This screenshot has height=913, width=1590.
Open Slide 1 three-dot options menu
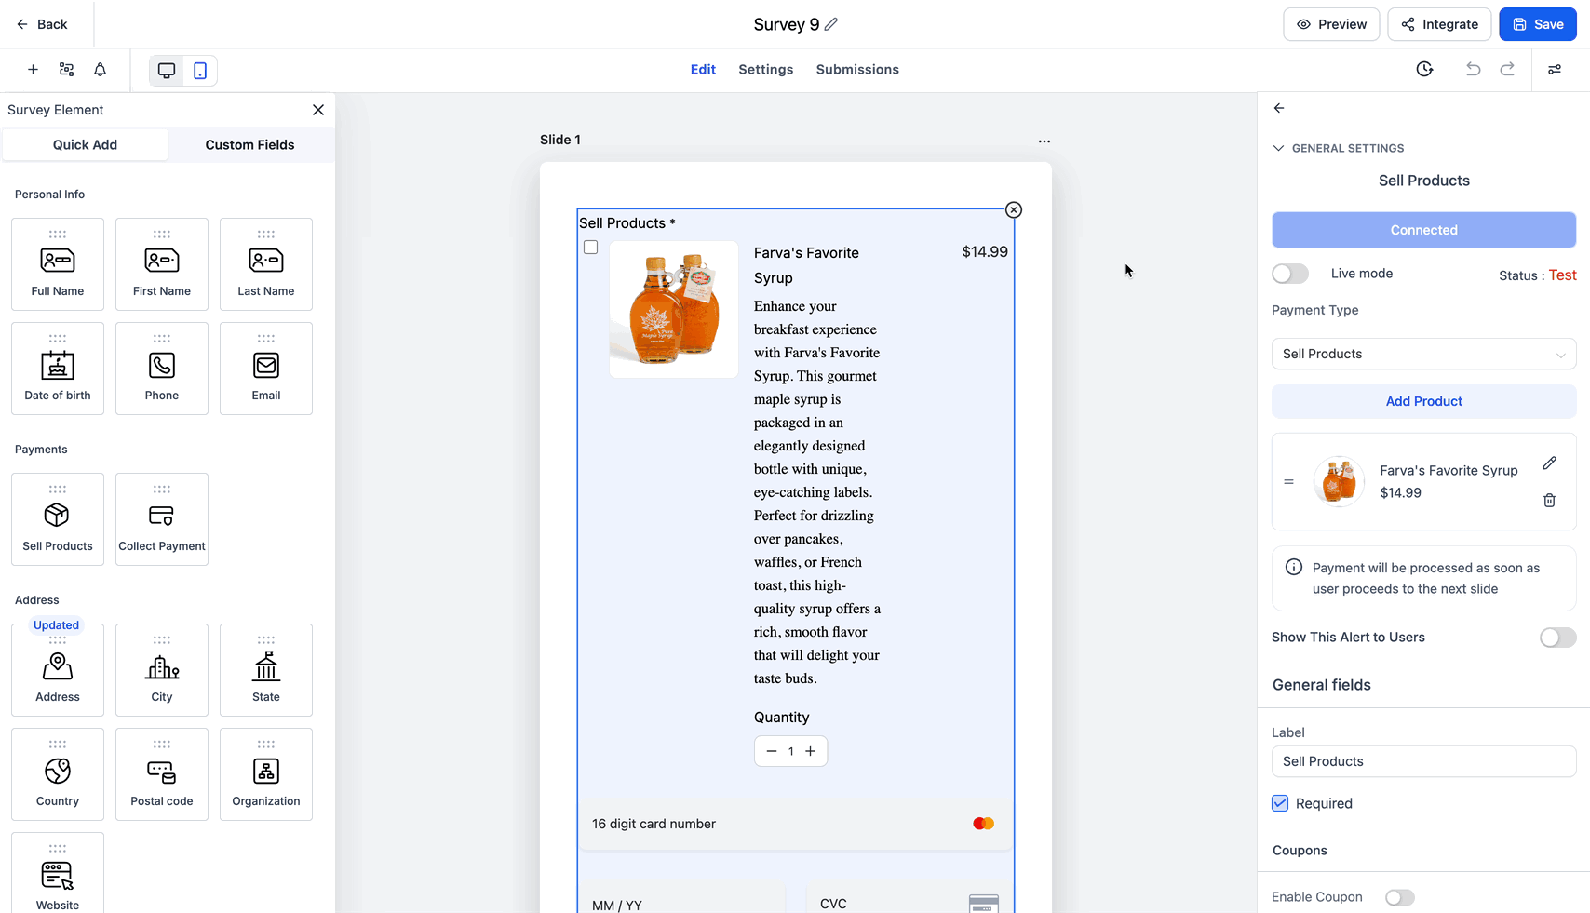click(x=1044, y=141)
